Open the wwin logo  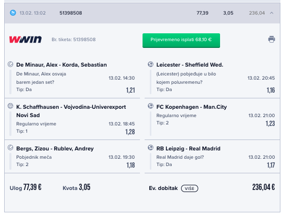(x=25, y=40)
